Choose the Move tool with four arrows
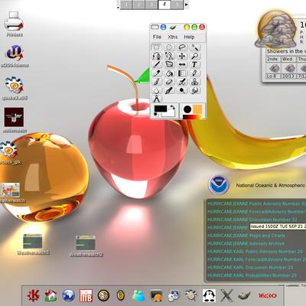Viewport: 306px width, 306px height. pyautogui.click(x=182, y=56)
